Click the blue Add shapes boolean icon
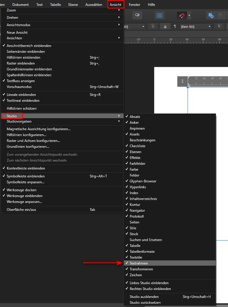The width and height of the screenshot is (228, 307). tap(211, 16)
